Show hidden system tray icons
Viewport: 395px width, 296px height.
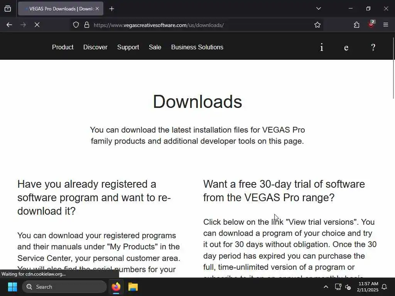326,287
